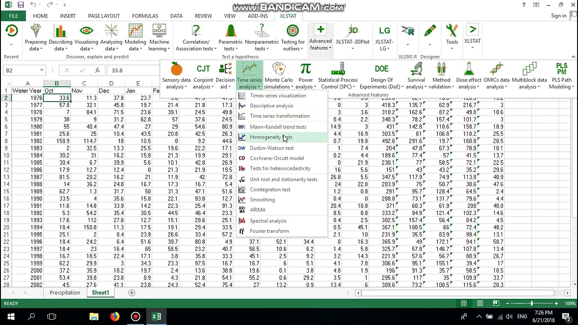Open Quick Access Toolbar customize arrow
The image size is (578, 325).
click(x=65, y=5)
